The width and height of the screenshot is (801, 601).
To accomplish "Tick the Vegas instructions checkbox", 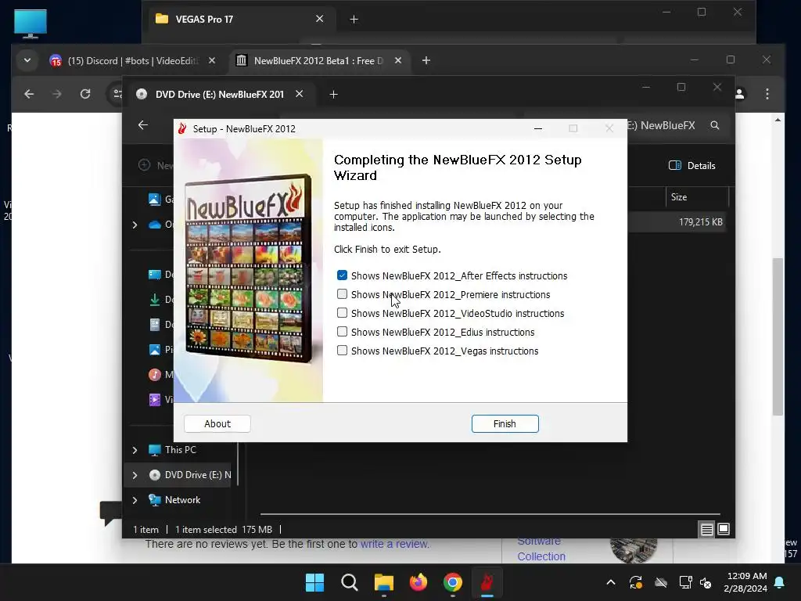I will pos(343,351).
